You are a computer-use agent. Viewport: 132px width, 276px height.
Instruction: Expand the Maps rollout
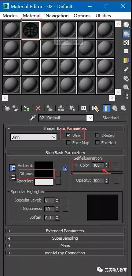[65, 246]
